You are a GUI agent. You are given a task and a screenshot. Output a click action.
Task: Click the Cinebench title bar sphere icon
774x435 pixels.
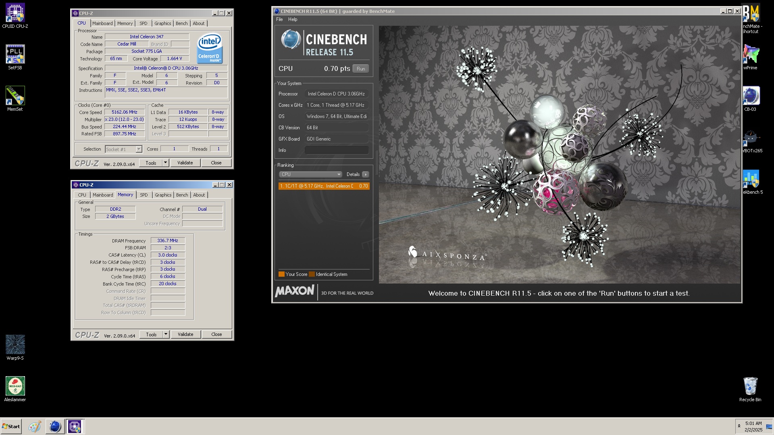(x=277, y=11)
